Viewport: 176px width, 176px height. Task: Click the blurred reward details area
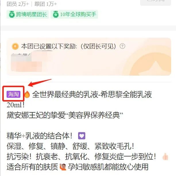pos(32,61)
